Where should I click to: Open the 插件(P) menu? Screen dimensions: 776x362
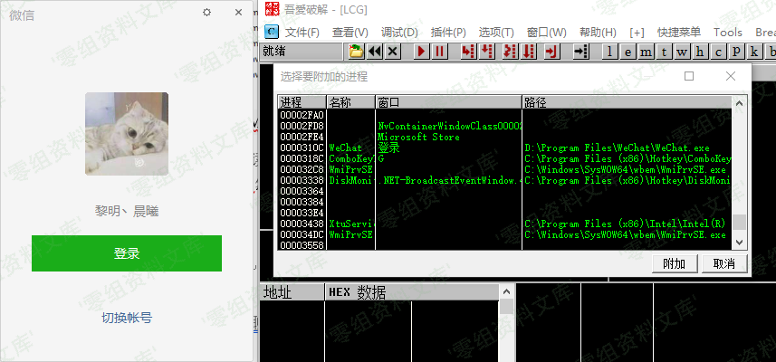pyautogui.click(x=447, y=32)
